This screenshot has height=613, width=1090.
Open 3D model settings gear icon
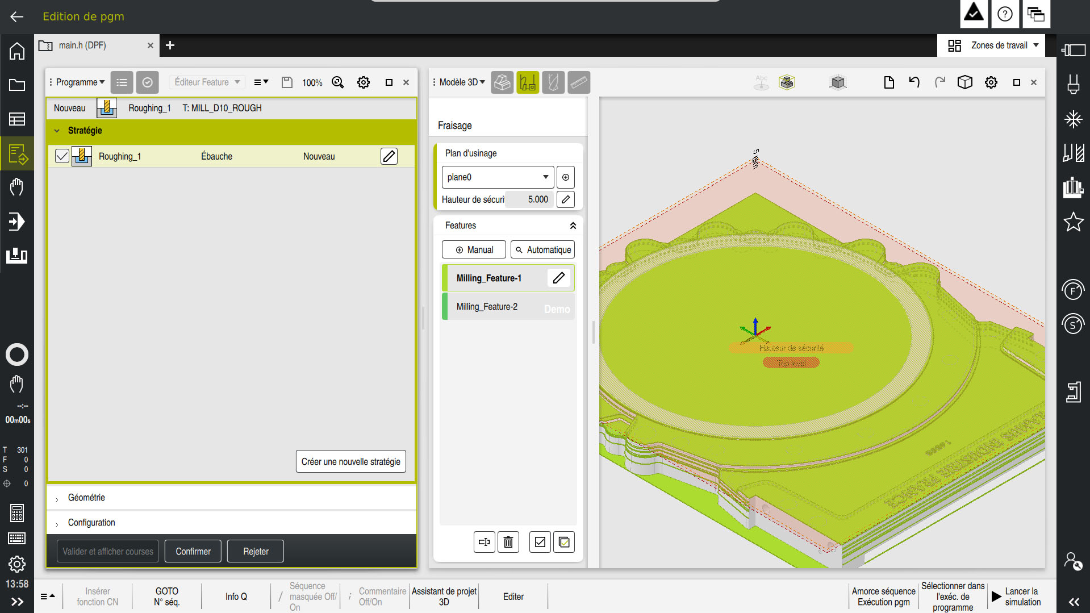[991, 82]
